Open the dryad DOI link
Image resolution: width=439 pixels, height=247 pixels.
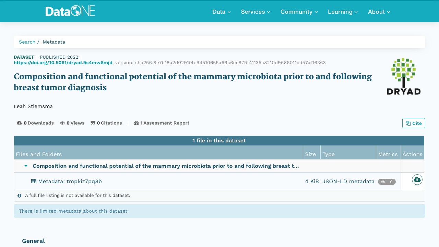point(63,62)
